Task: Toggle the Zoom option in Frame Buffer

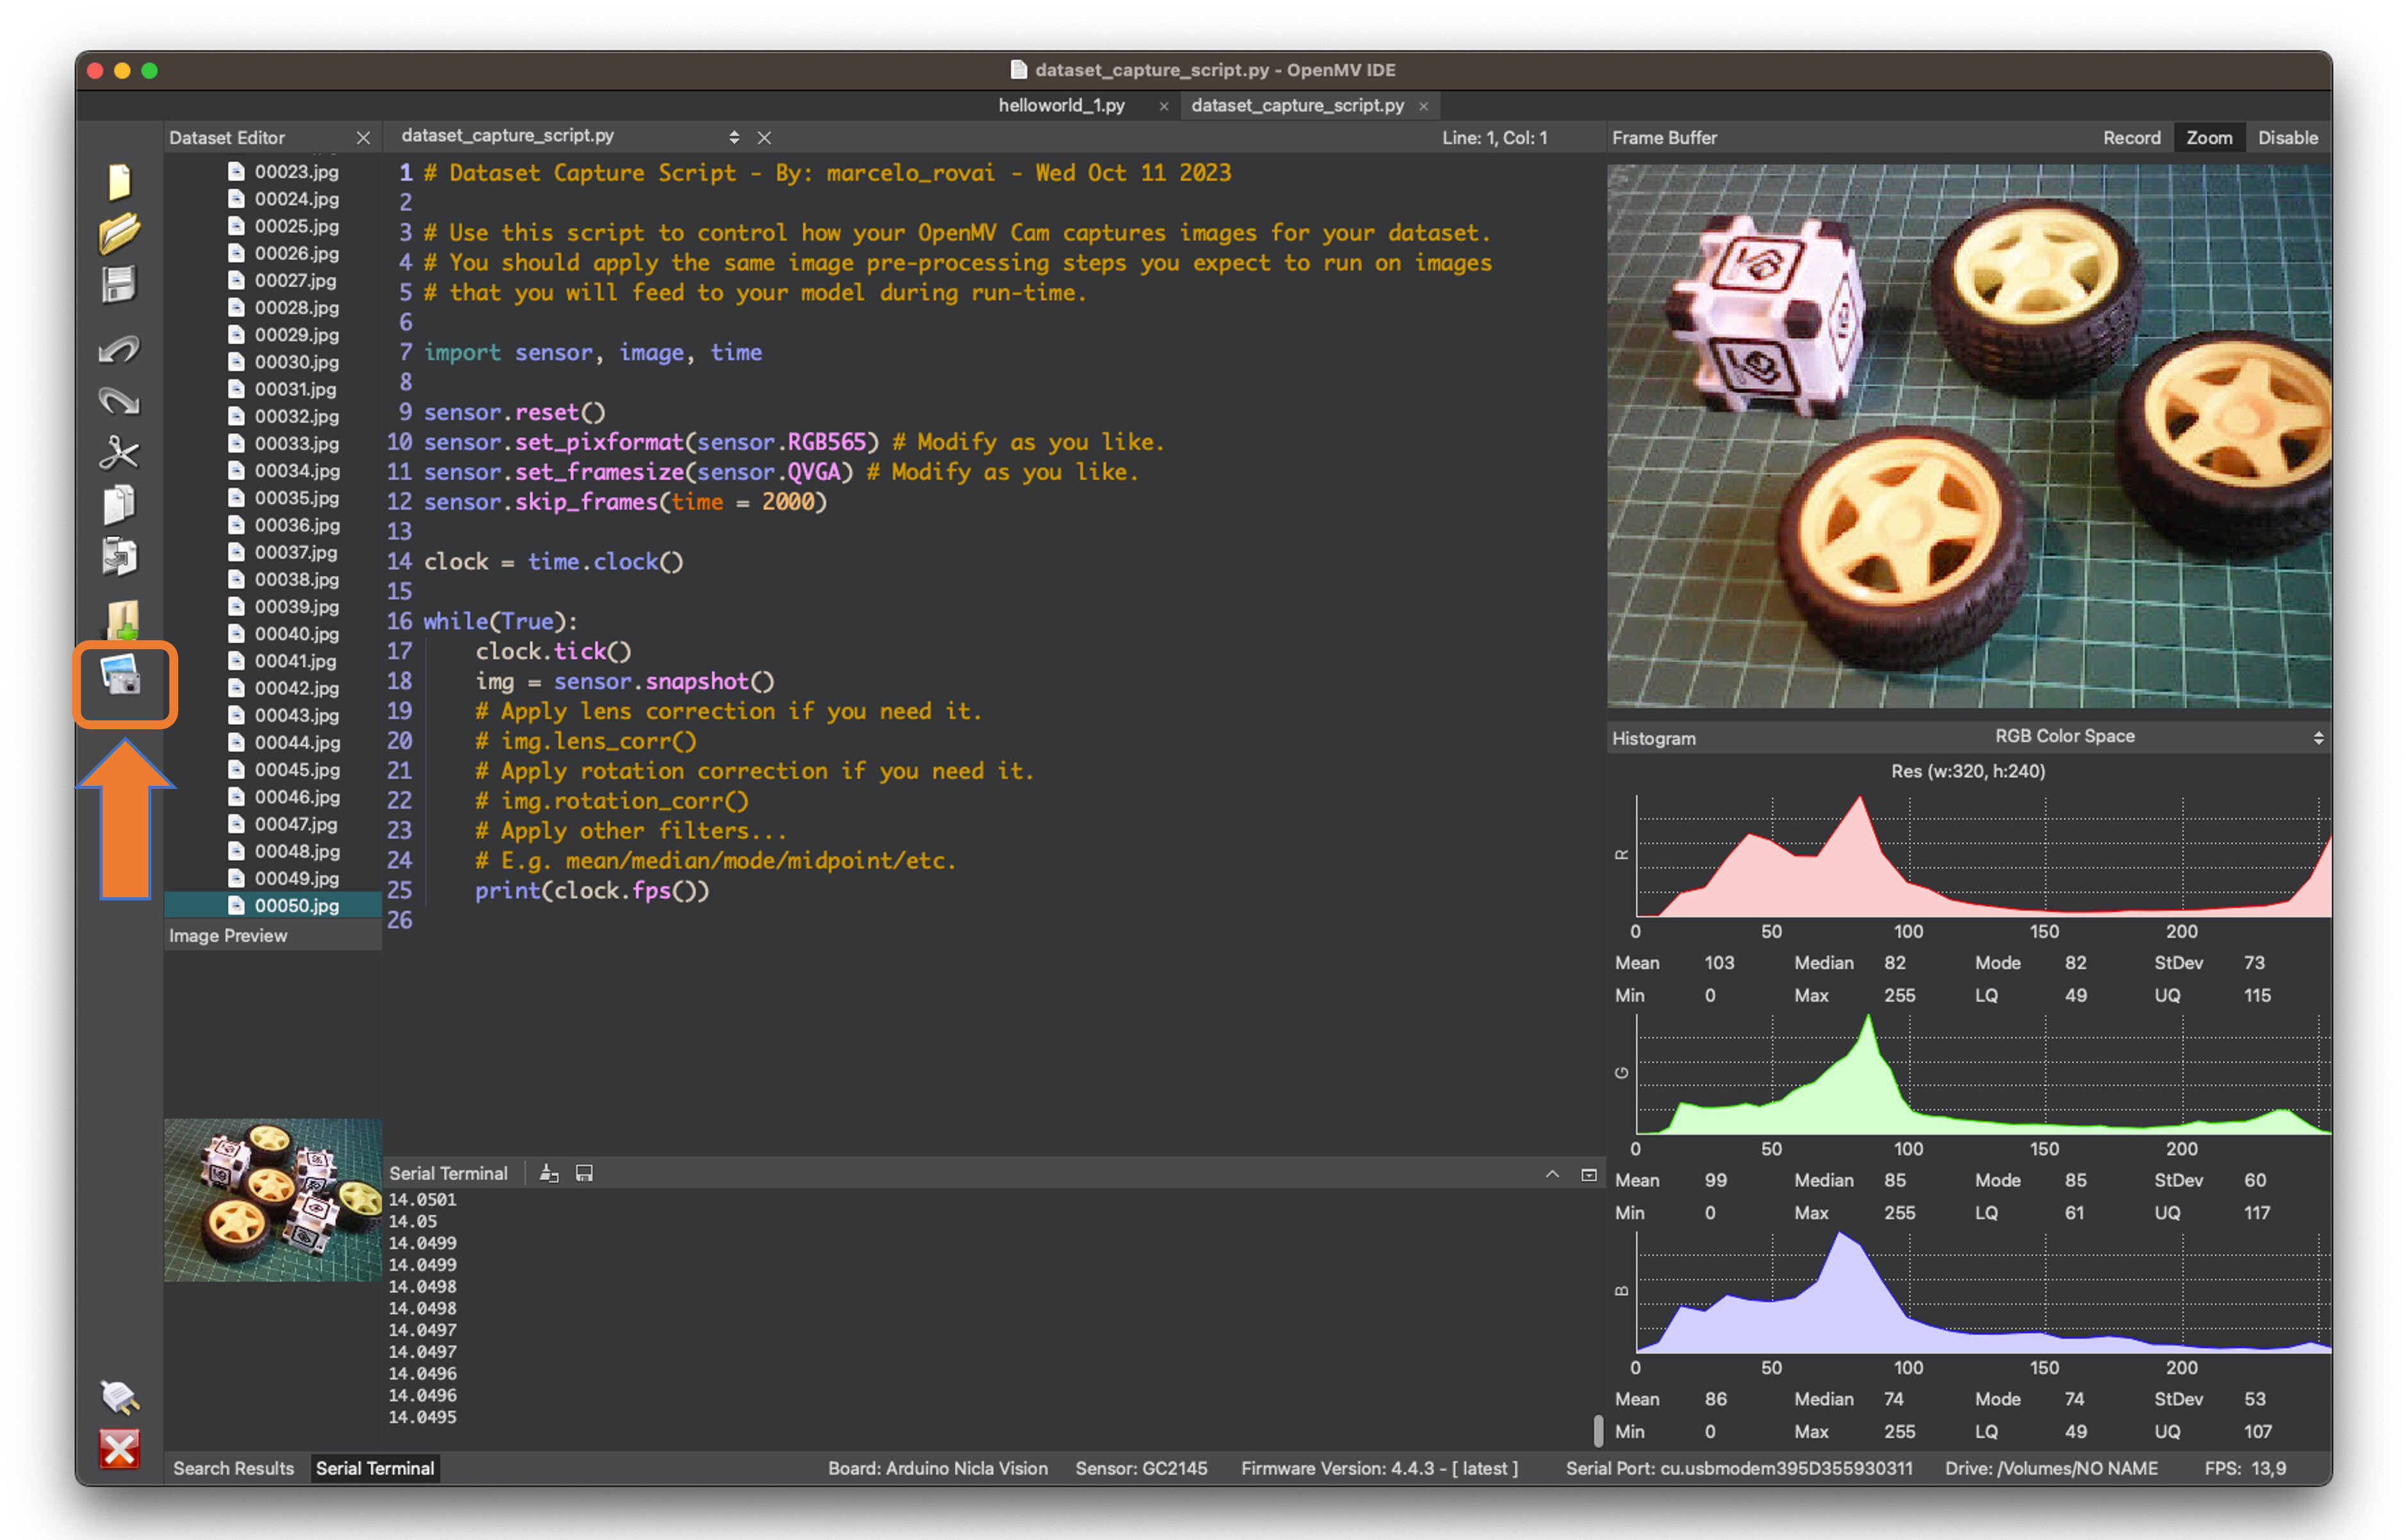Action: click(x=2208, y=138)
